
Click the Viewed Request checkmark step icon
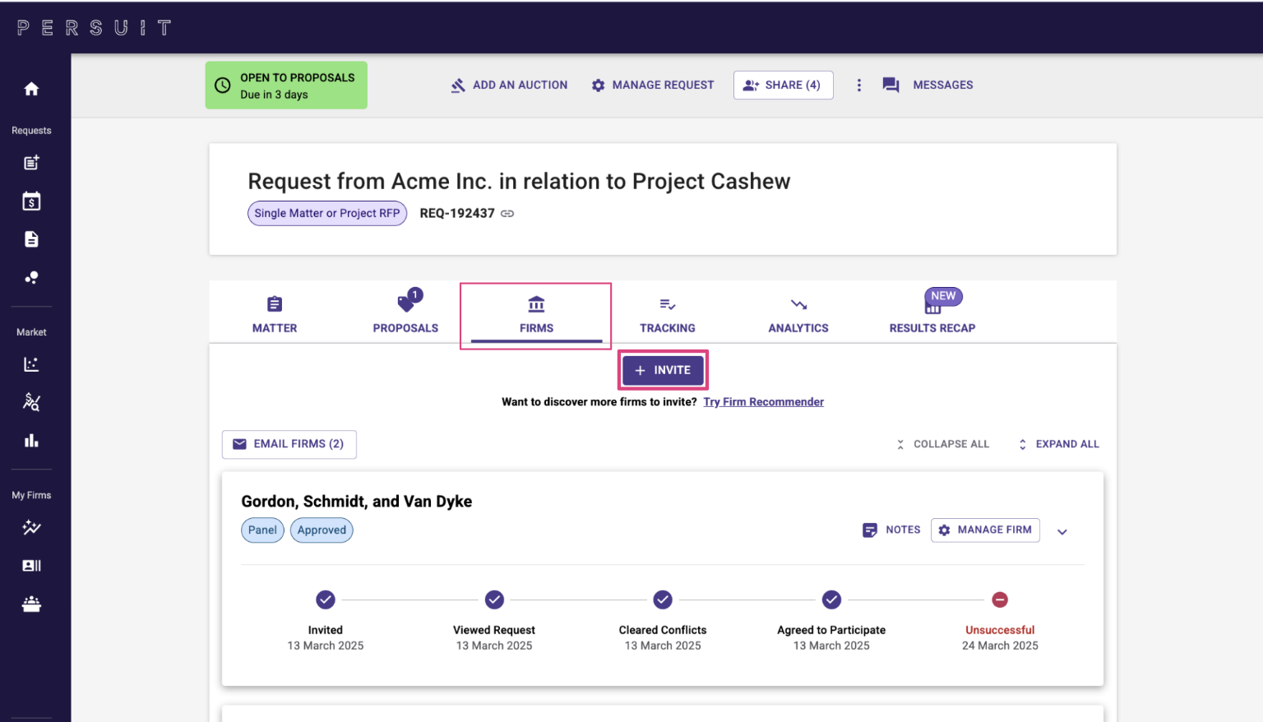click(x=494, y=599)
